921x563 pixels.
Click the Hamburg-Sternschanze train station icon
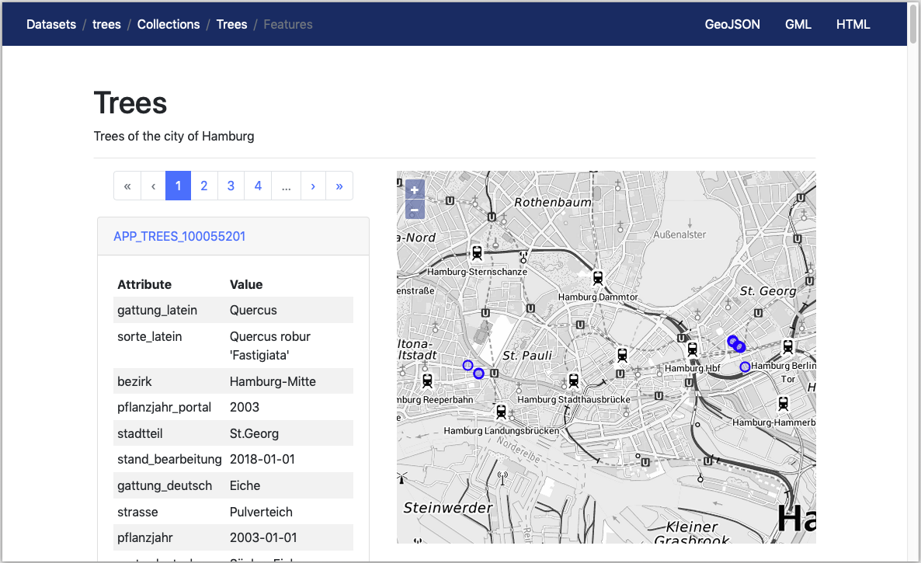tap(477, 253)
